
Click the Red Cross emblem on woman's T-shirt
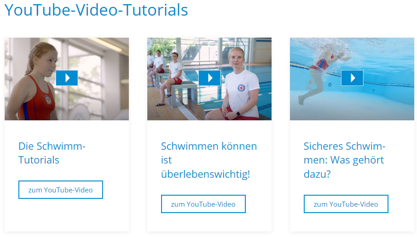tap(241, 88)
